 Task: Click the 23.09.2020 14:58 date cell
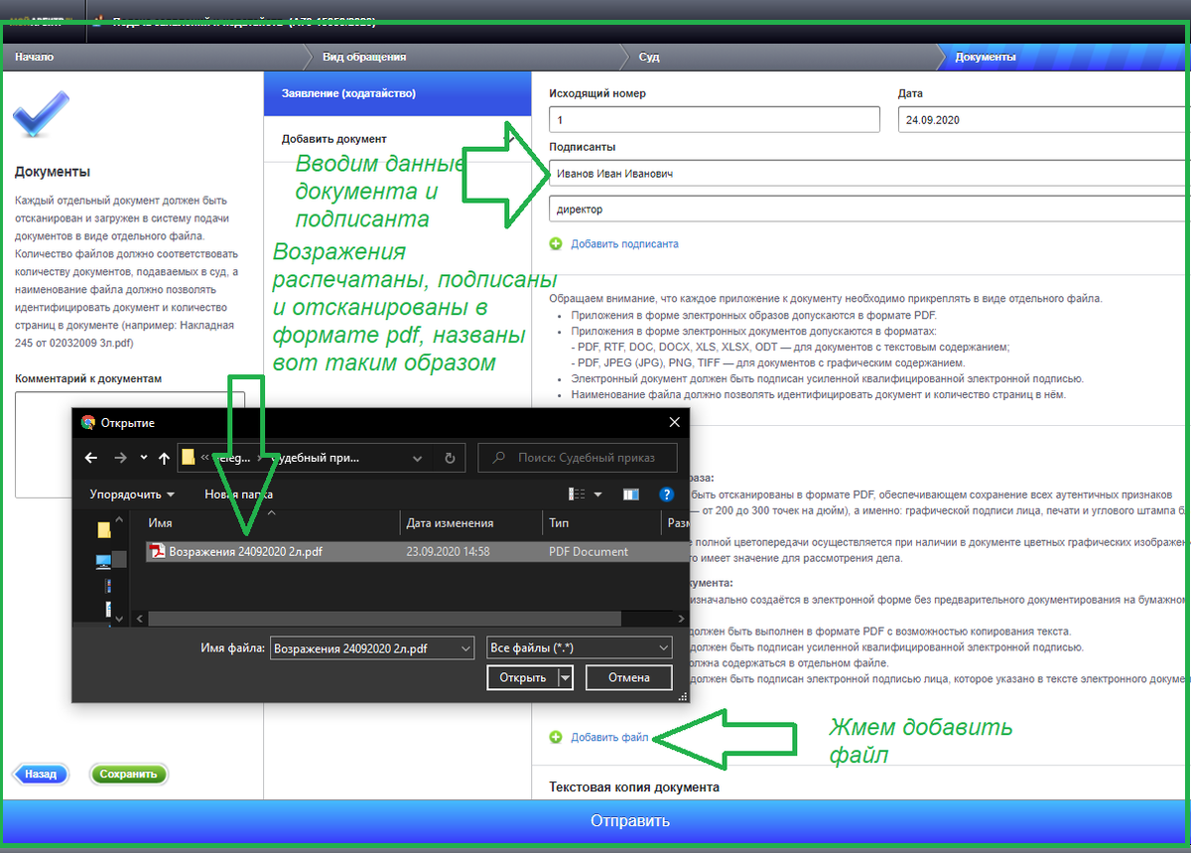(x=448, y=551)
